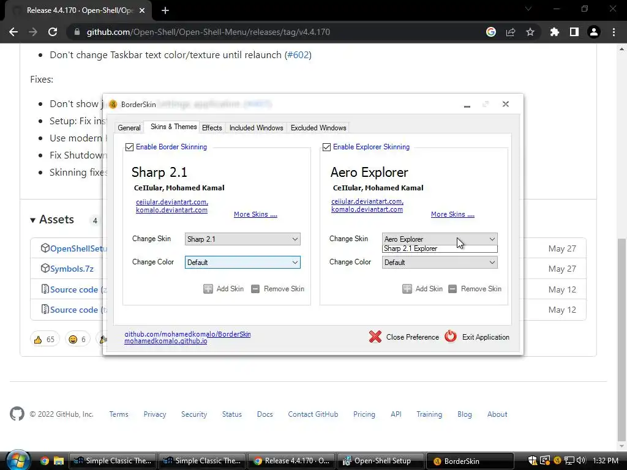Open a new browser tab
Image resolution: width=627 pixels, height=470 pixels.
tap(165, 11)
